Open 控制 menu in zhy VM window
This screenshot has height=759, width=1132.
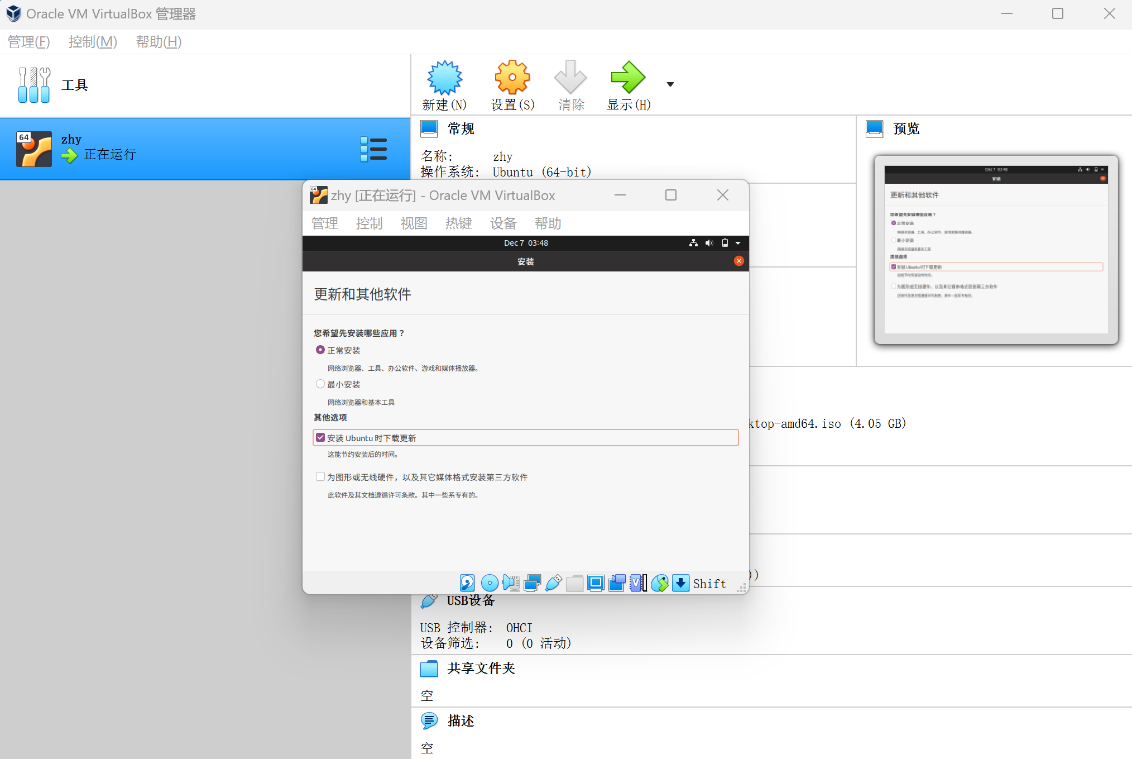point(370,223)
